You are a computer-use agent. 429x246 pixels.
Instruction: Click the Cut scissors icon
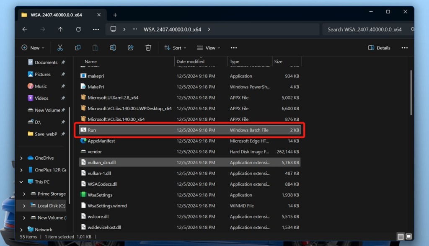pyautogui.click(x=60, y=48)
